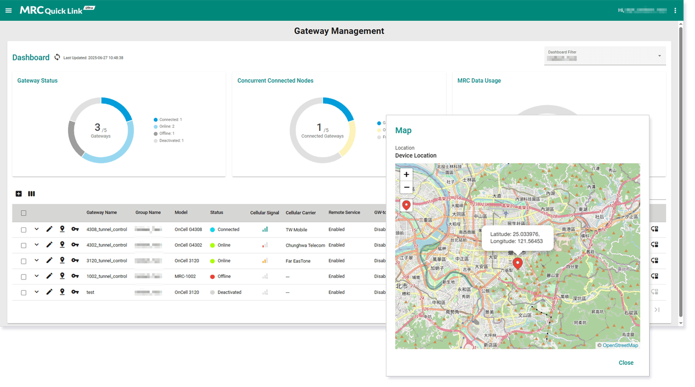Expand the 4308_tunnel_control row details
Screen dimensions: 695x387
[36, 229]
